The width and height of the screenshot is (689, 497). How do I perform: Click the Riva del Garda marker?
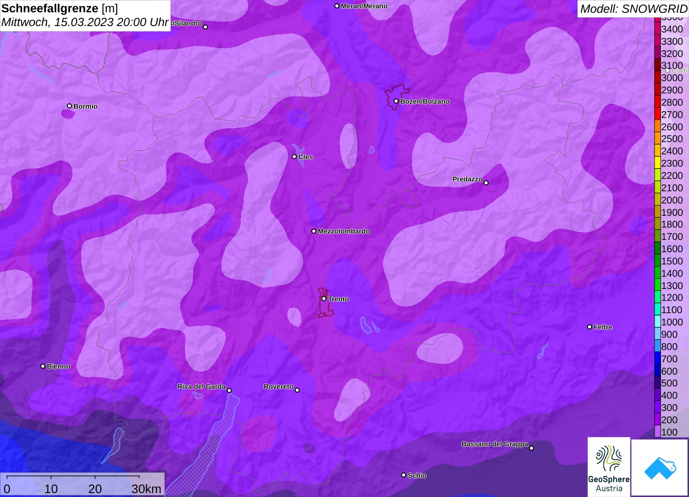(x=229, y=390)
